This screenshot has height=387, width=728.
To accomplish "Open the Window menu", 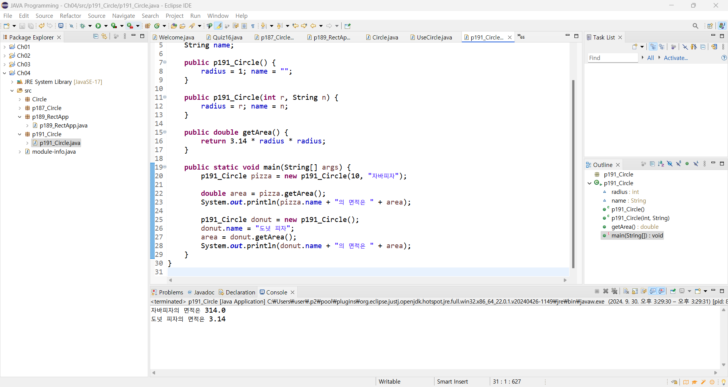I will [x=218, y=16].
